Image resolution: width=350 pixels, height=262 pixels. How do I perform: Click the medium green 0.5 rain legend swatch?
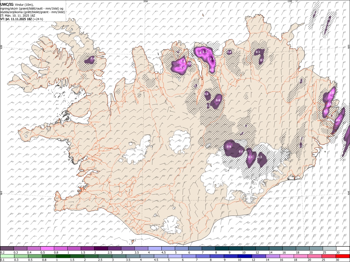tap(35, 256)
